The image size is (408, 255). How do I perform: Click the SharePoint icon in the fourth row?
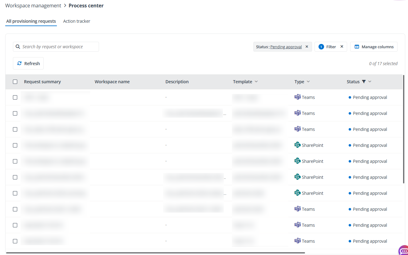pos(298,145)
